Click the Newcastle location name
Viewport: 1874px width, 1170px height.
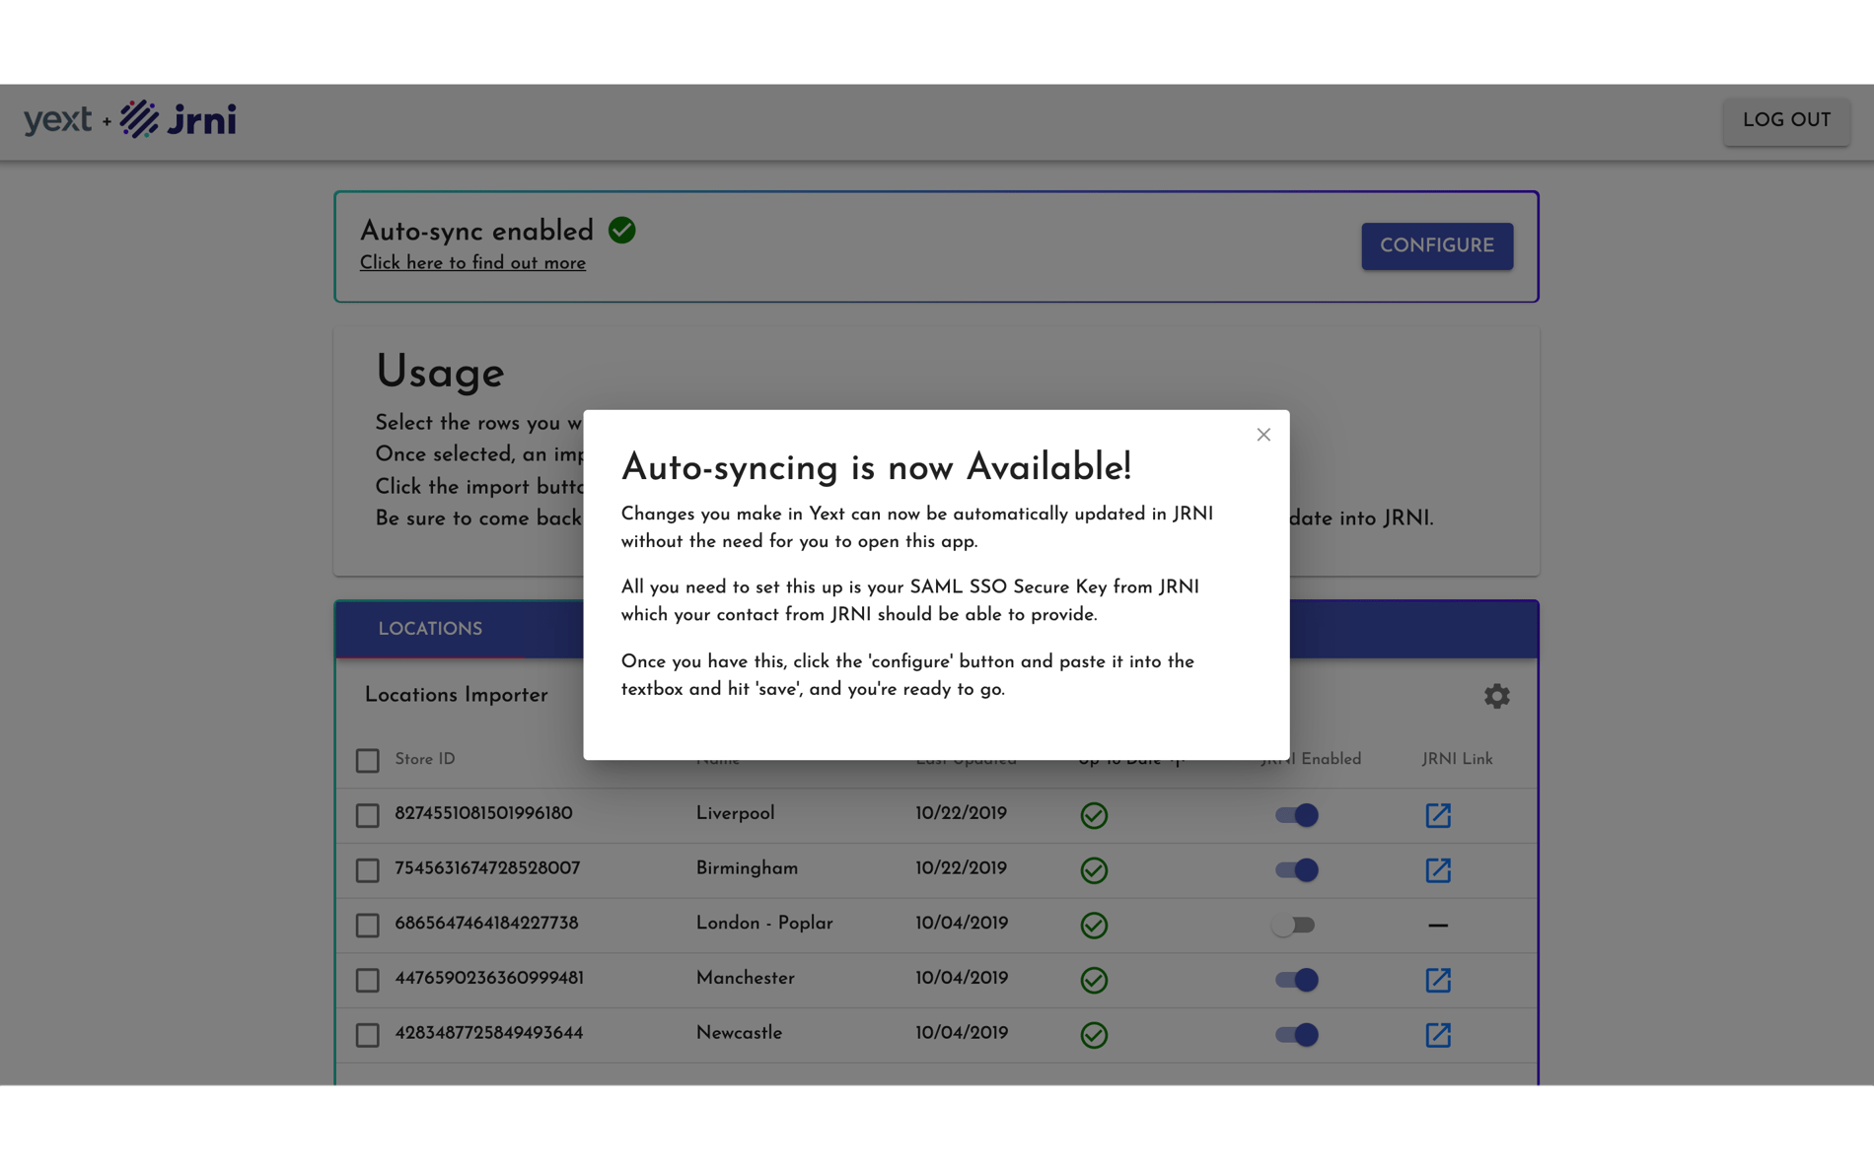739,1033
